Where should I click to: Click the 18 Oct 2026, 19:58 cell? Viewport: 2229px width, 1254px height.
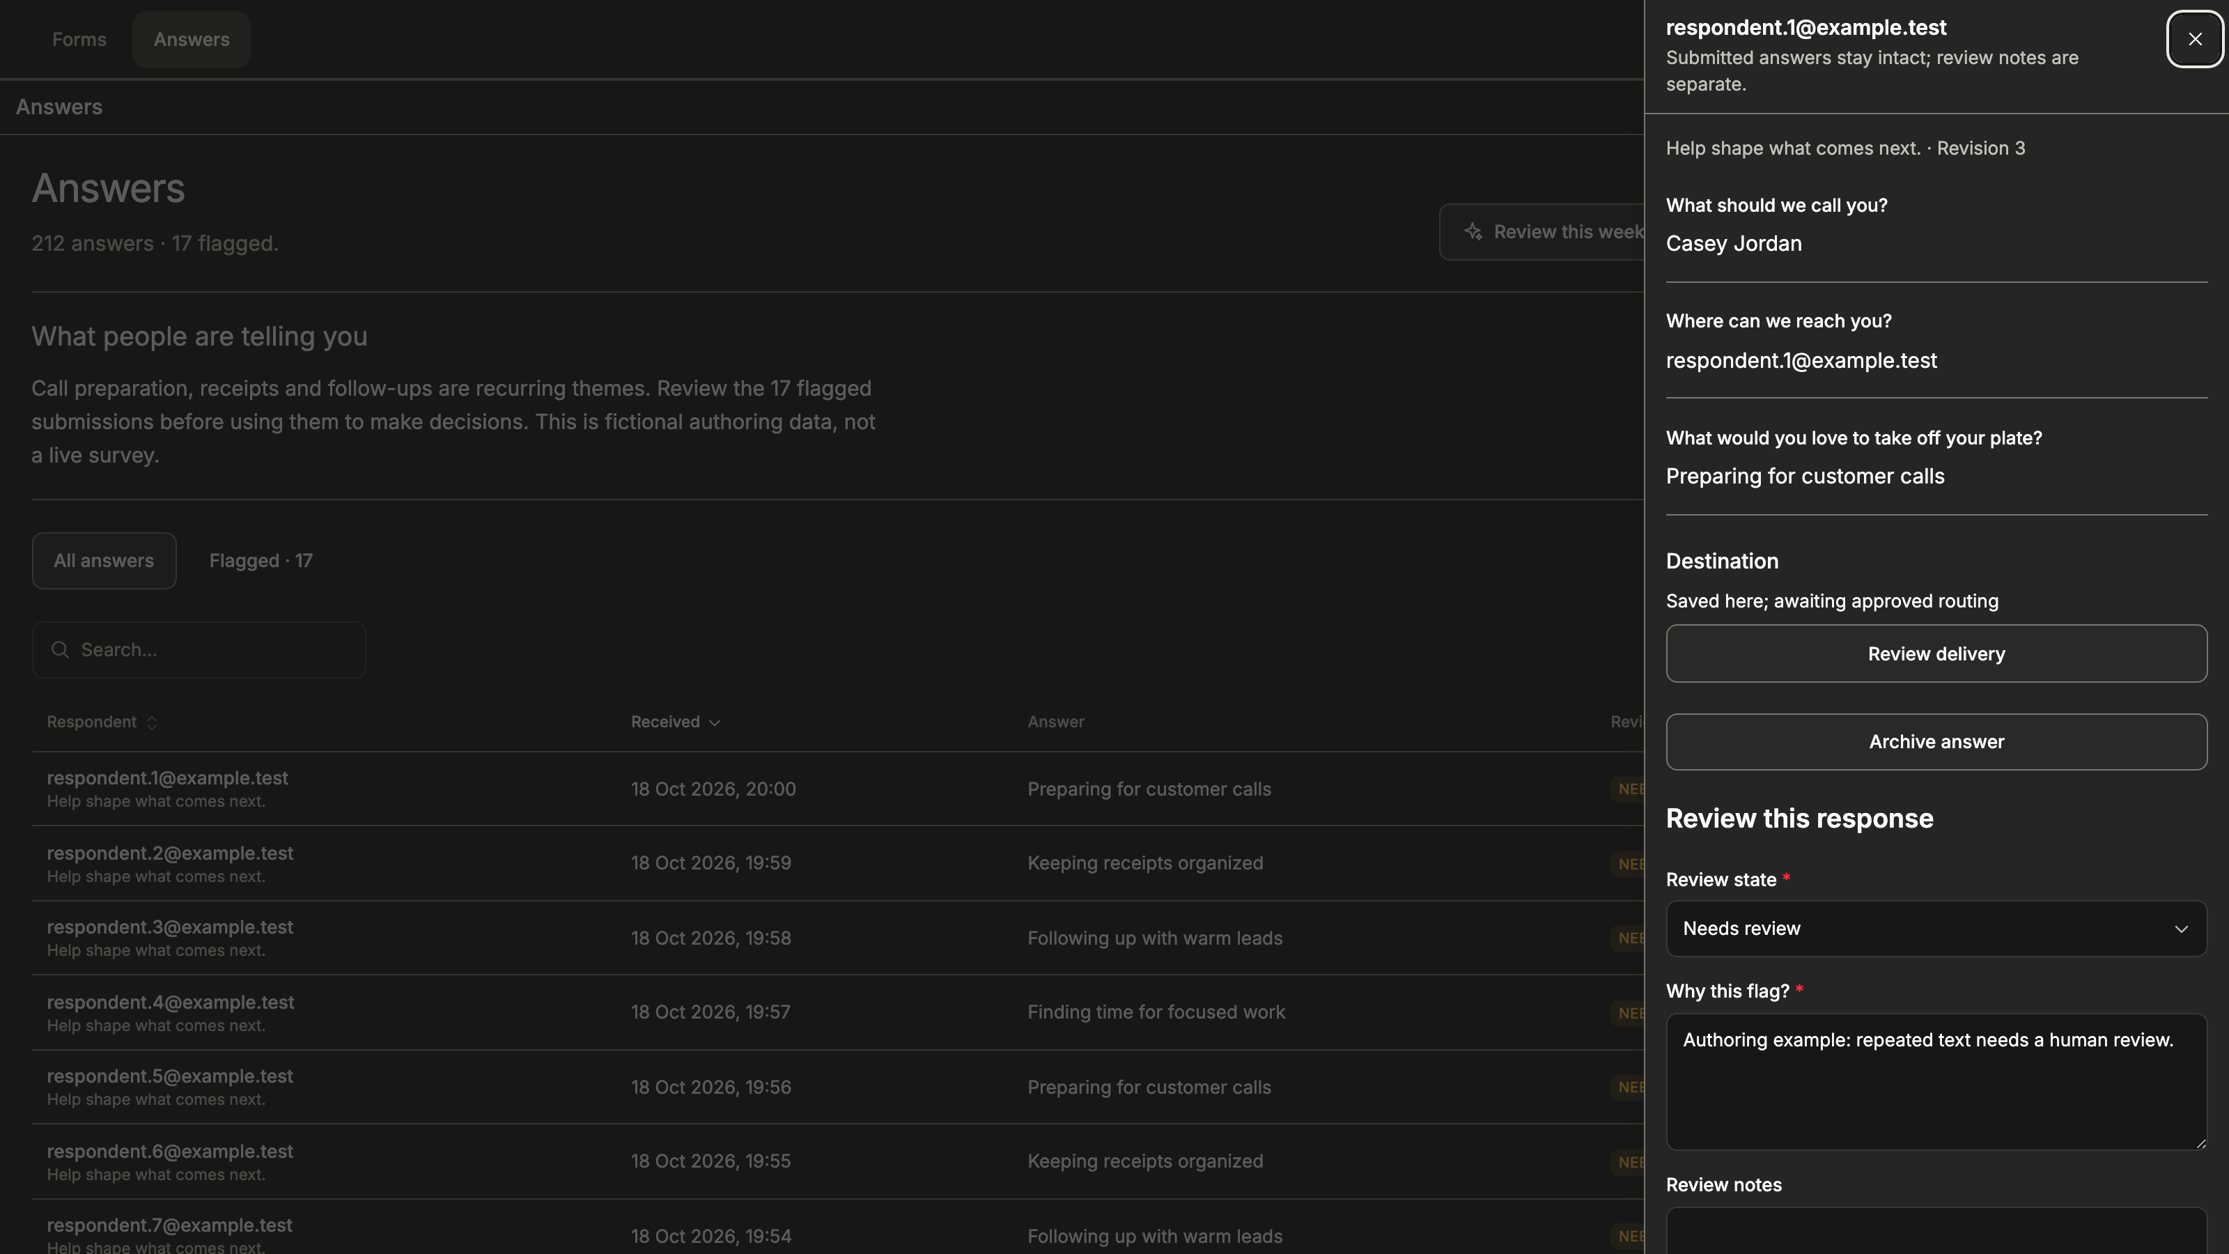[x=710, y=938]
